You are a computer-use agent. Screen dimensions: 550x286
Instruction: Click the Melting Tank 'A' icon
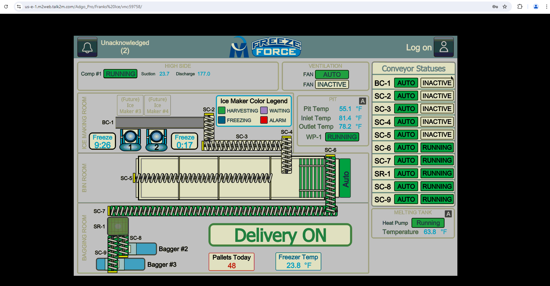[448, 214]
